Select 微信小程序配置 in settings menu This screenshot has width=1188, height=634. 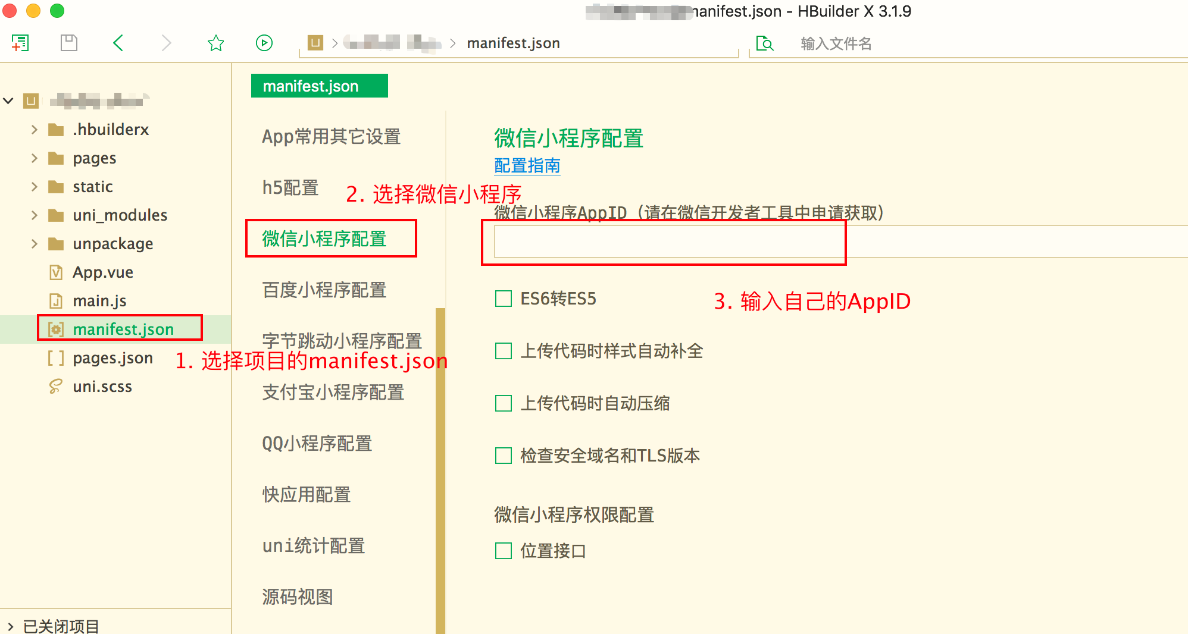[324, 238]
